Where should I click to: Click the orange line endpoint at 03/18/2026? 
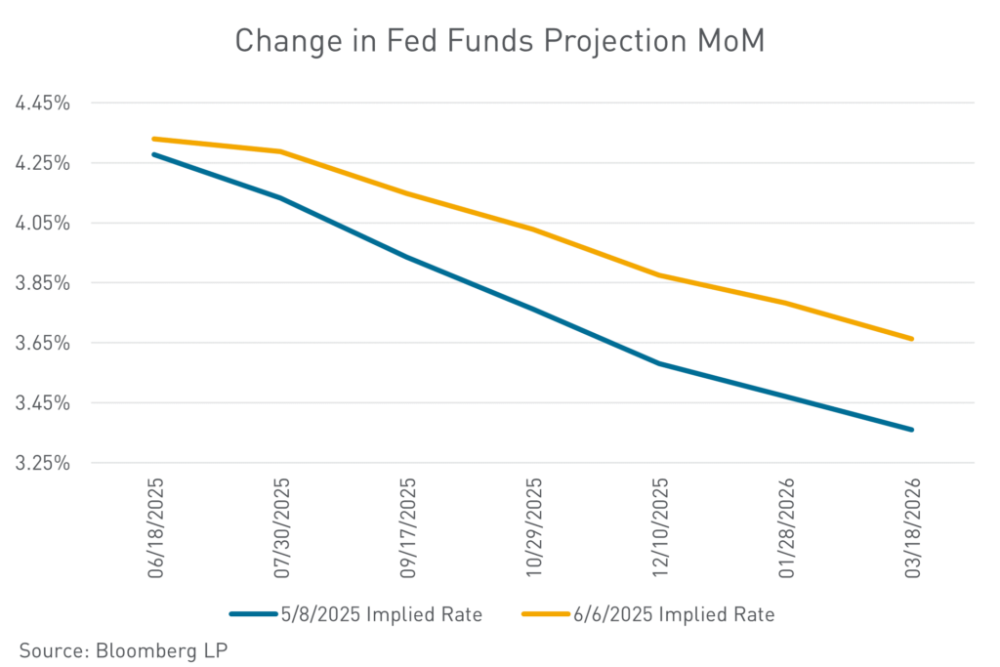[x=912, y=339]
